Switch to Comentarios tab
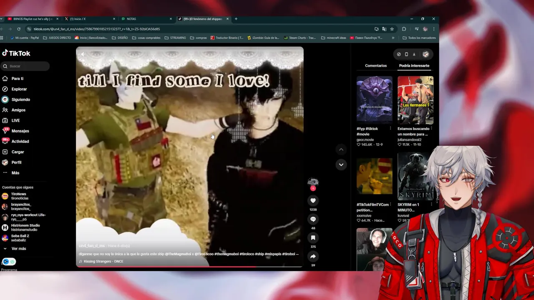The height and width of the screenshot is (300, 534). 376,65
